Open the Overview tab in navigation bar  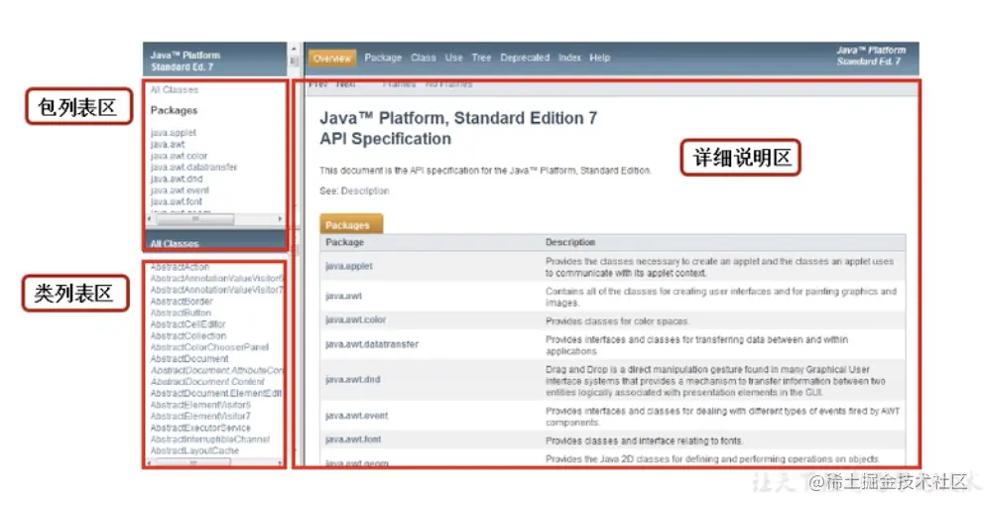(x=332, y=58)
